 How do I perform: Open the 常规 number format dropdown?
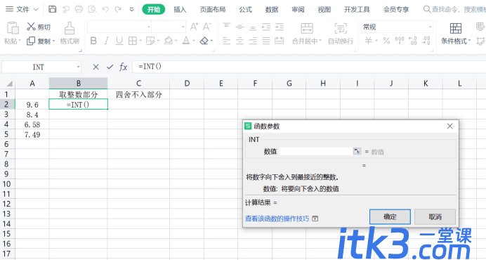[x=397, y=27]
